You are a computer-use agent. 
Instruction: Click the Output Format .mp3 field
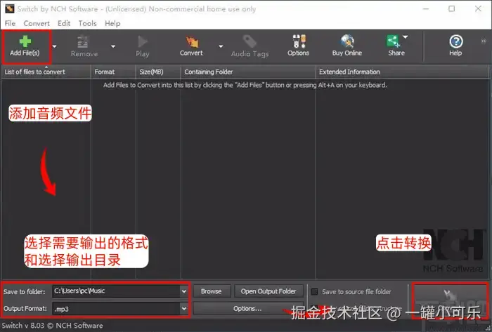[x=116, y=309]
